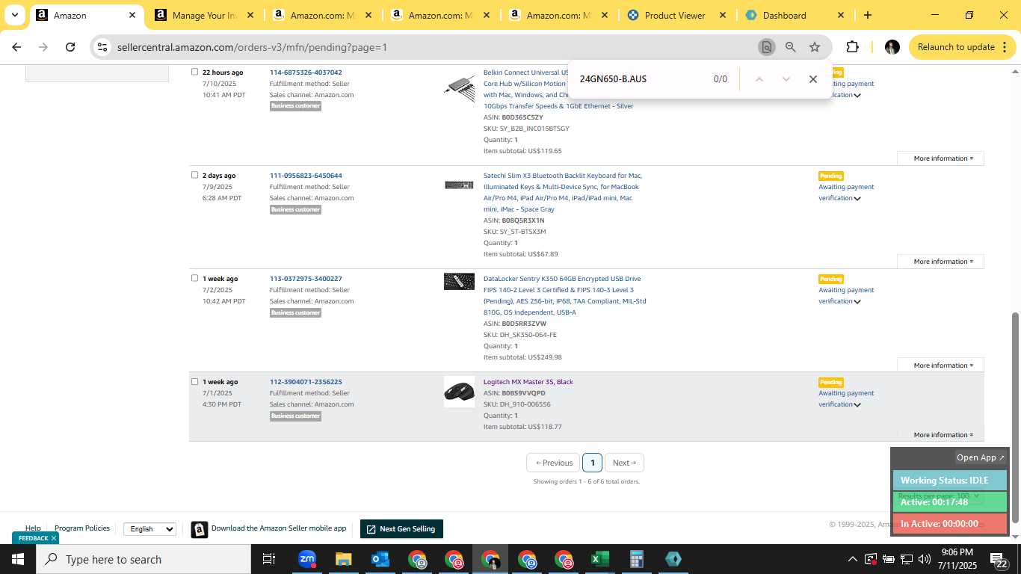
Task: Open order 113-0372975-3400227 link
Action: pos(306,279)
